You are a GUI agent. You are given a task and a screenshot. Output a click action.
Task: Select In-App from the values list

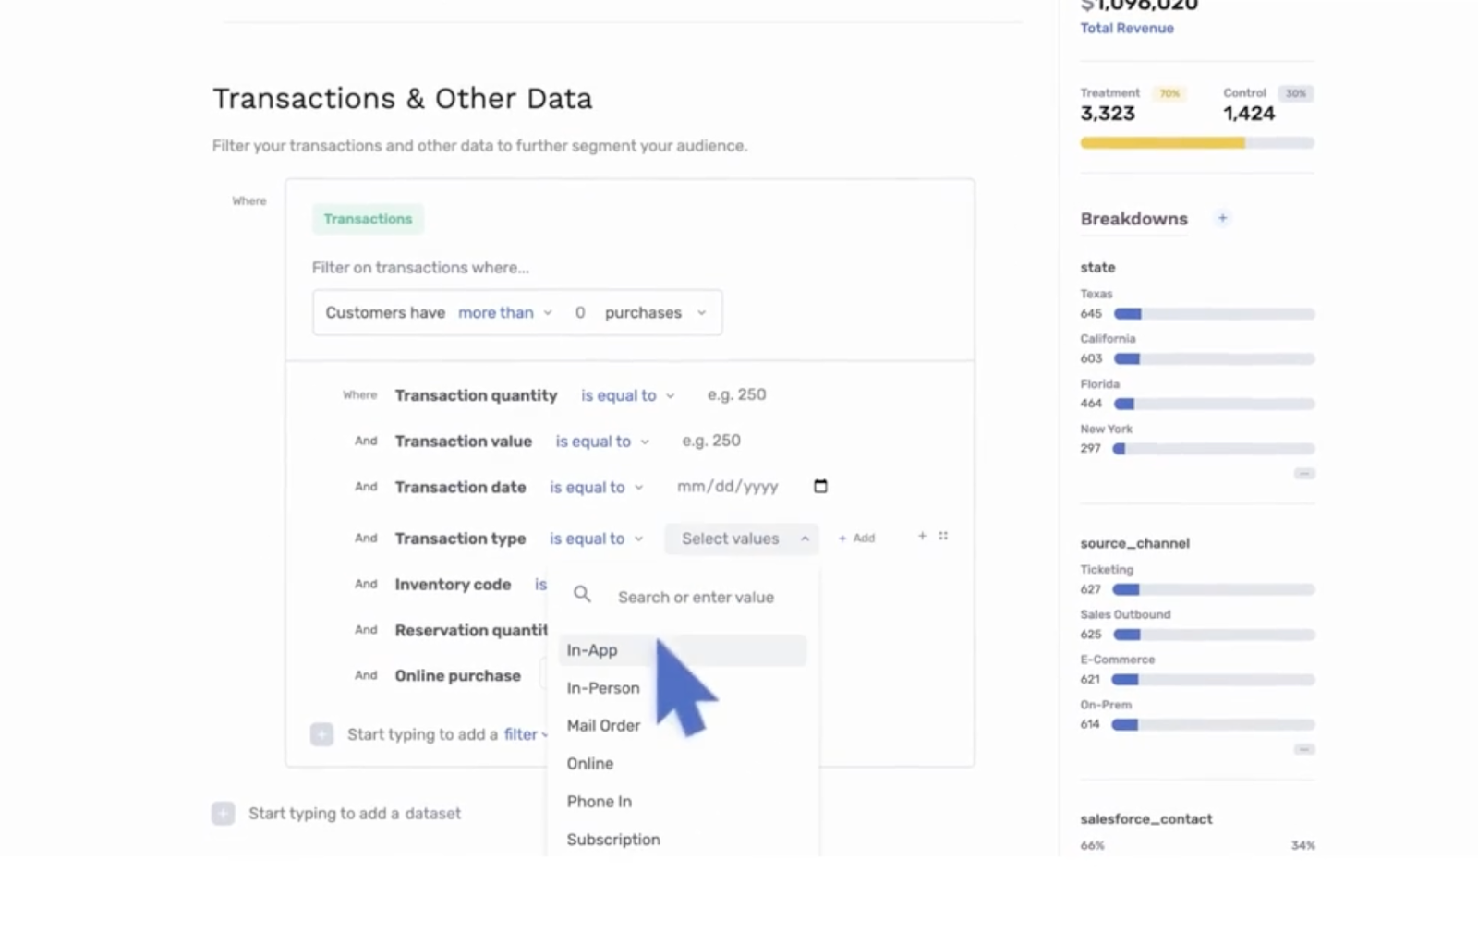coord(592,650)
